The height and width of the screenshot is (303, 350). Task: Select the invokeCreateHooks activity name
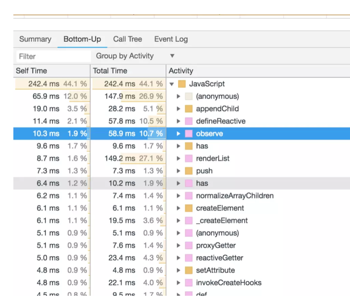(x=229, y=283)
